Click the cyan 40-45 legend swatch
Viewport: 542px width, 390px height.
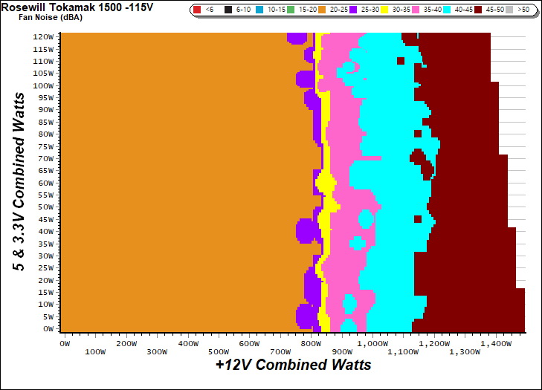click(444, 10)
